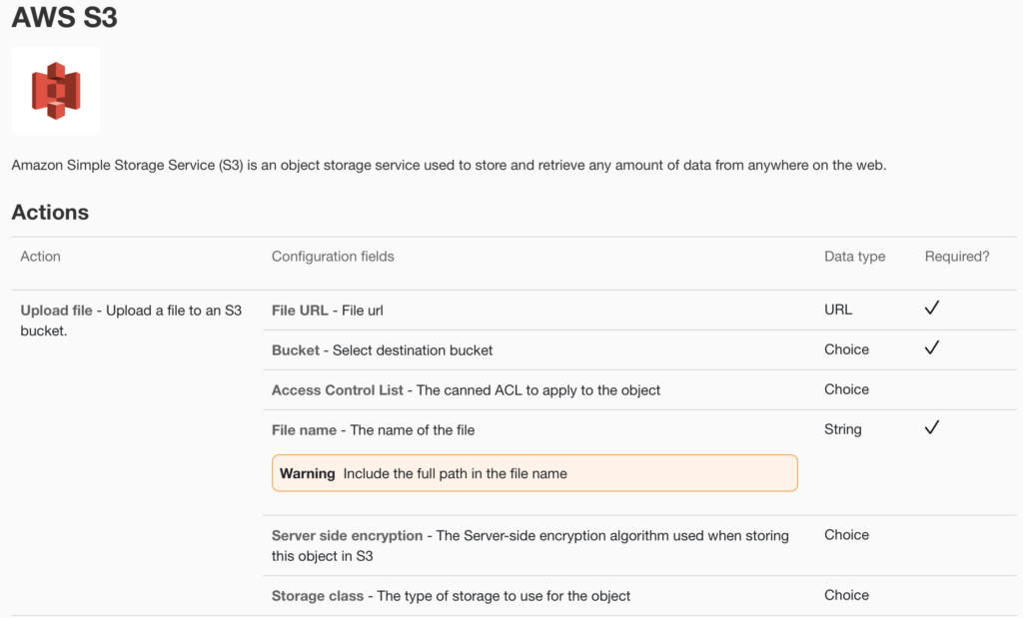Screen dimensions: 1023x618
Task: Click the File URL required checkmark
Action: click(931, 309)
